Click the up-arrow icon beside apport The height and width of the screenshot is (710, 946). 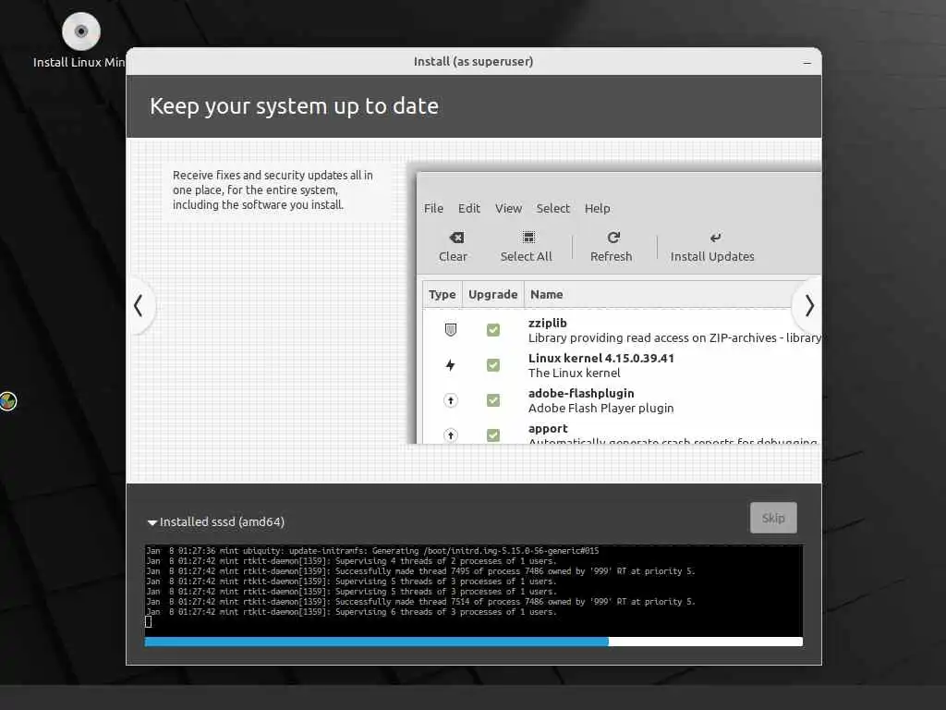[x=451, y=435]
